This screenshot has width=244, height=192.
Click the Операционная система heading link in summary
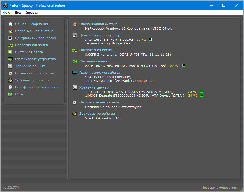click(x=99, y=24)
